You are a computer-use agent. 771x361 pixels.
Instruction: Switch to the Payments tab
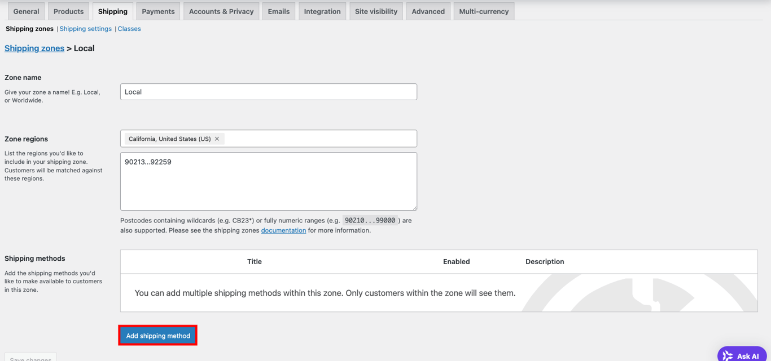click(x=157, y=11)
